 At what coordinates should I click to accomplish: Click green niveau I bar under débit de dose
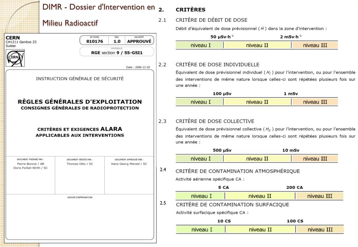199,45
